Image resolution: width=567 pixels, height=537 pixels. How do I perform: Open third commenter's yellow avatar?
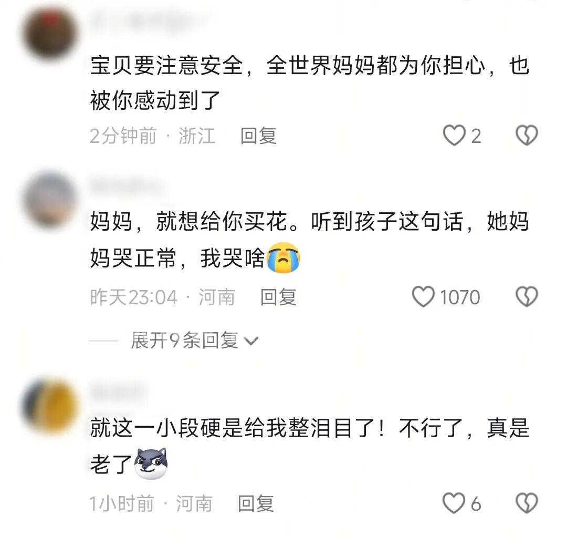50,405
